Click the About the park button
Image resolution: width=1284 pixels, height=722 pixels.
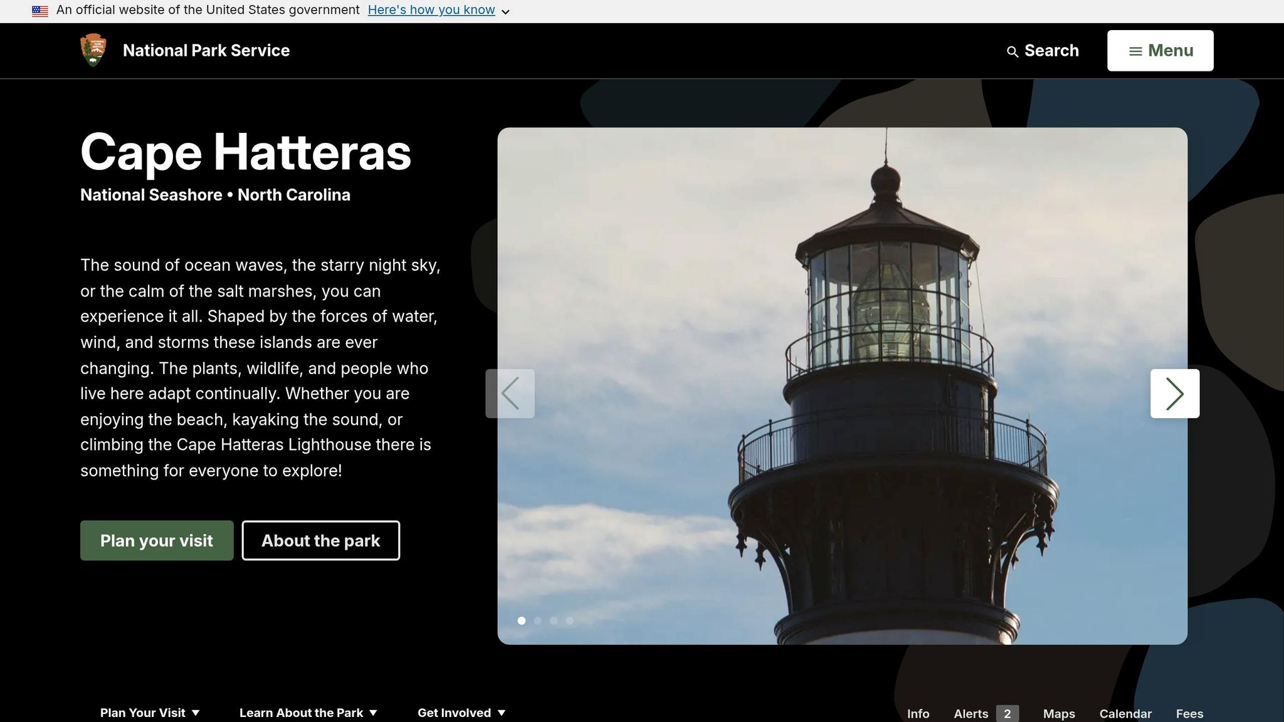pos(321,540)
